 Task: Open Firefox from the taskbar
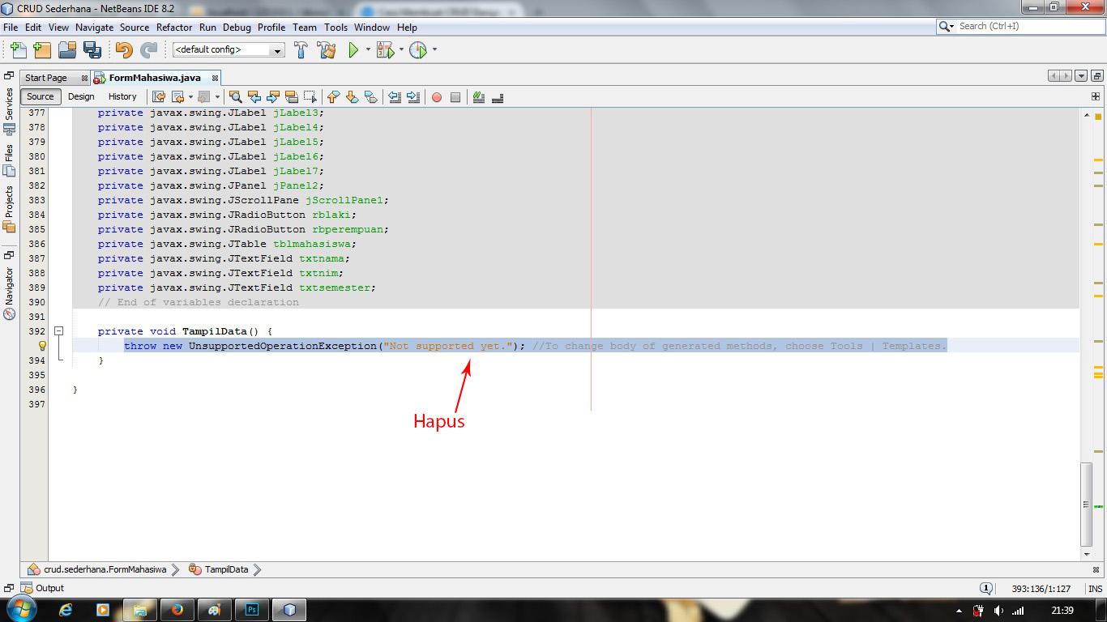click(177, 610)
